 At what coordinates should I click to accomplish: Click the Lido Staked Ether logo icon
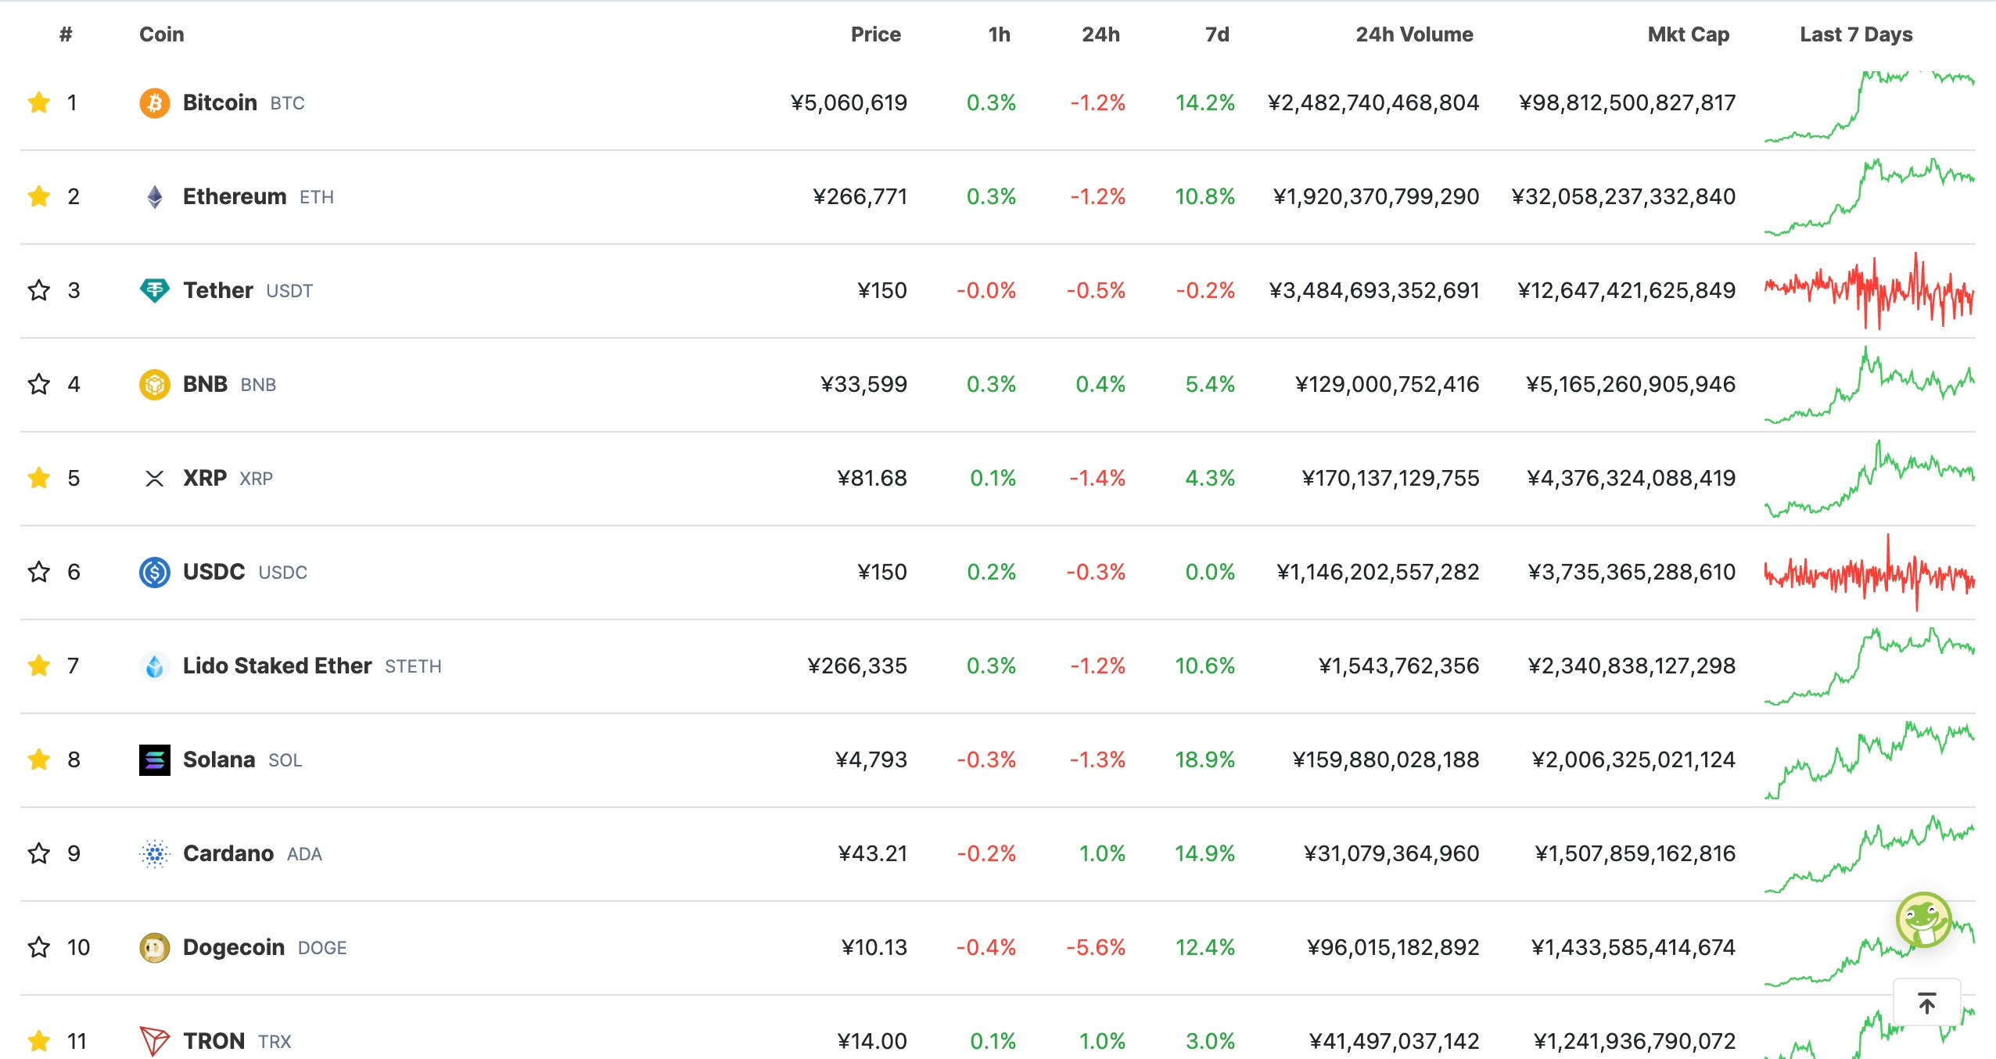(155, 666)
